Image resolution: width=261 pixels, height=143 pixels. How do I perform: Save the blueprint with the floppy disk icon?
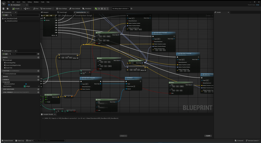pyautogui.click(x=3, y=8)
